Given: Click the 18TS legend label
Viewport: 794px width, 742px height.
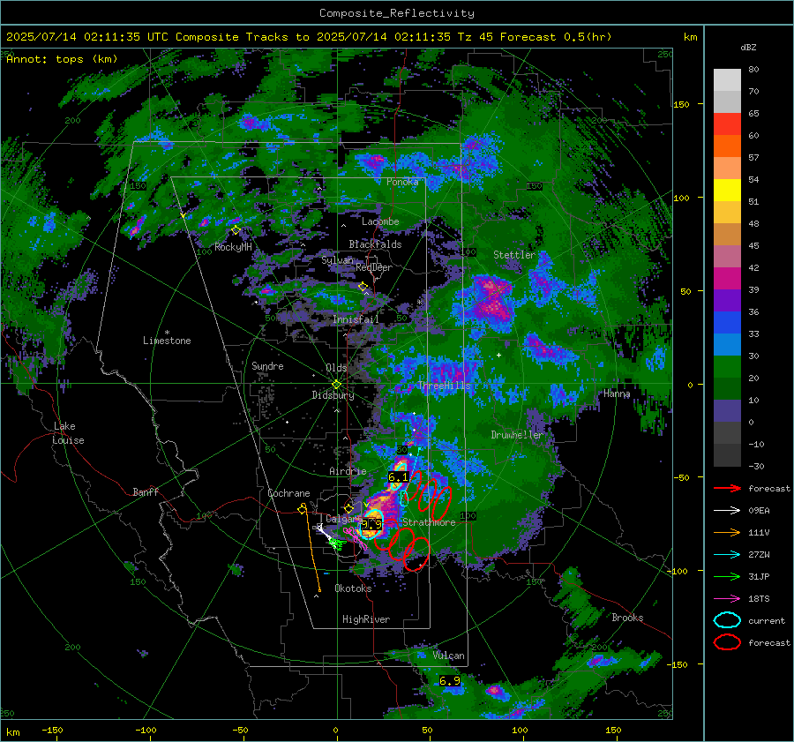Looking at the screenshot, I should coord(759,599).
